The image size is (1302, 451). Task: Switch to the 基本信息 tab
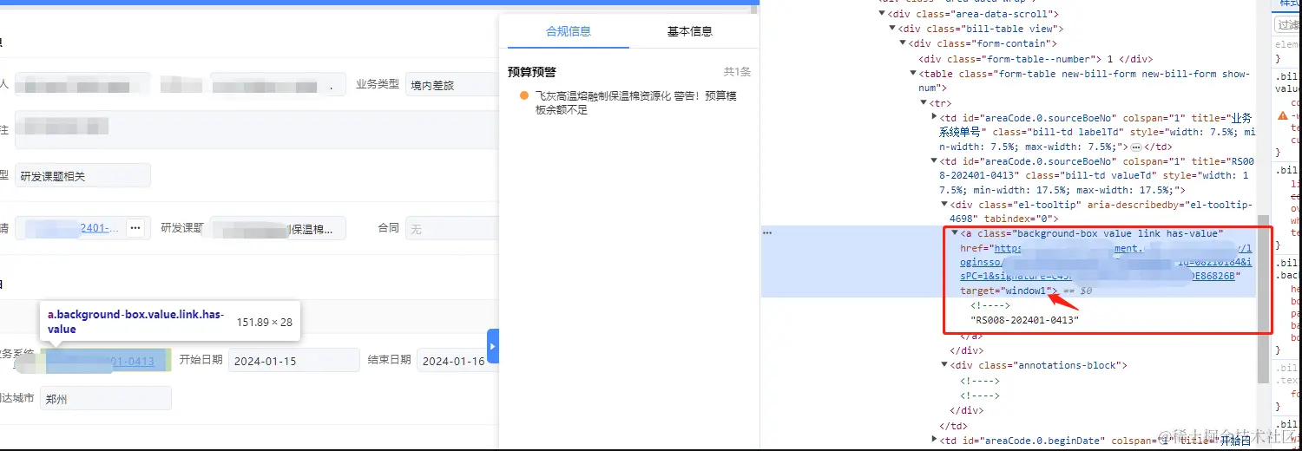coord(689,31)
